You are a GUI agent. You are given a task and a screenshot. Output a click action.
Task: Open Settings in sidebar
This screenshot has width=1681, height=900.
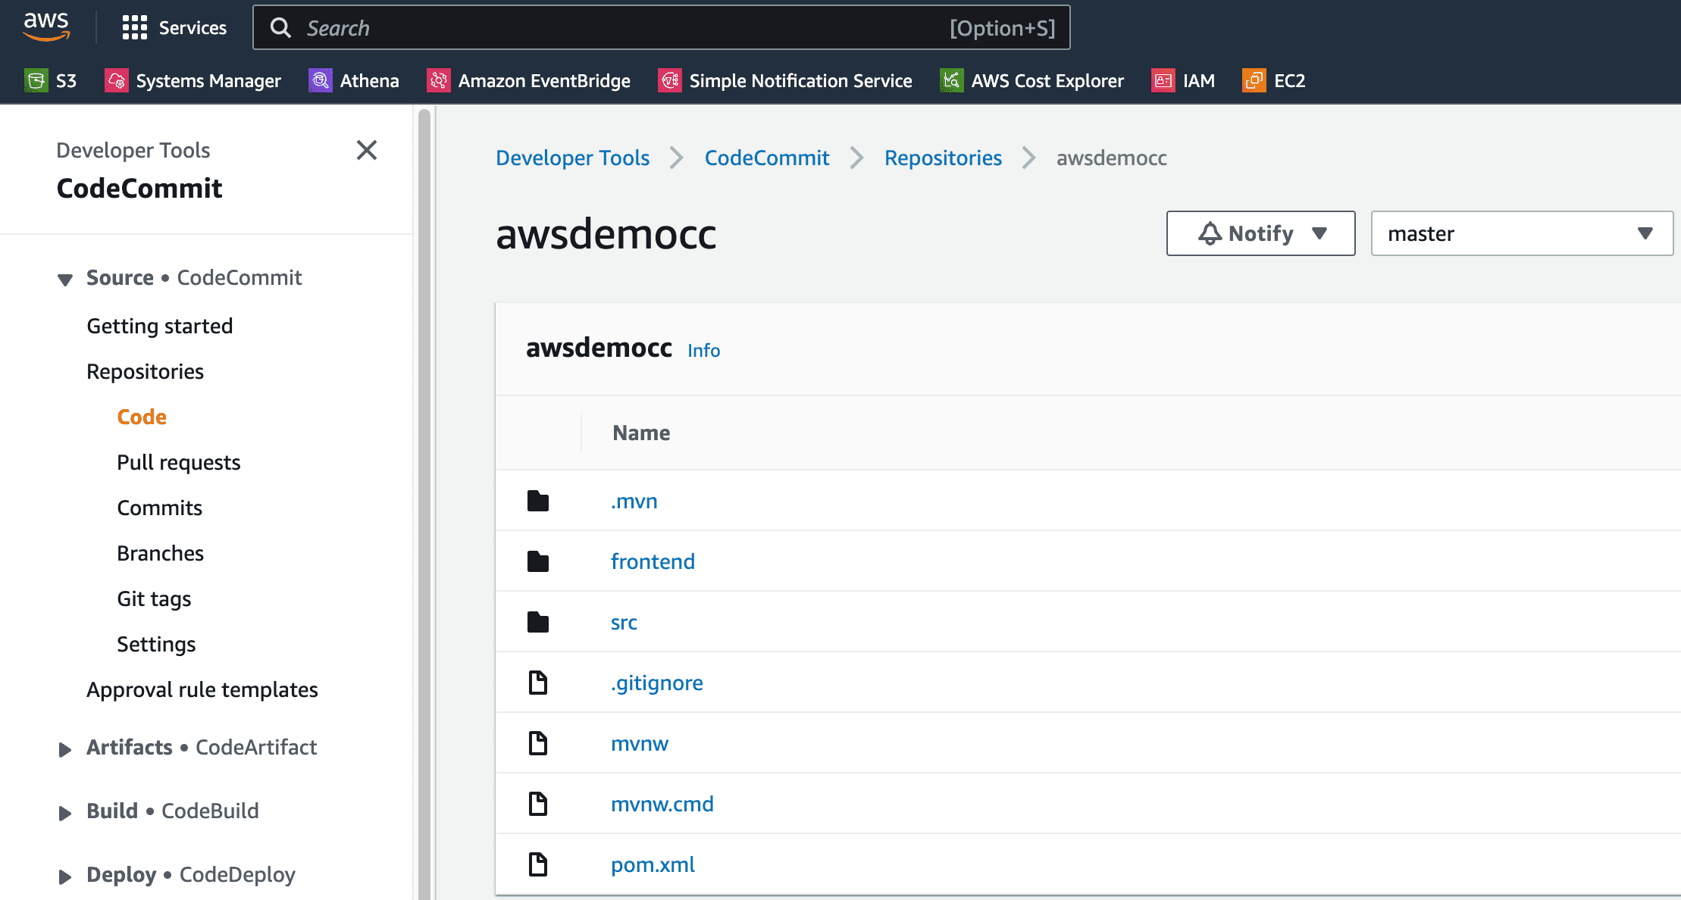pos(156,644)
